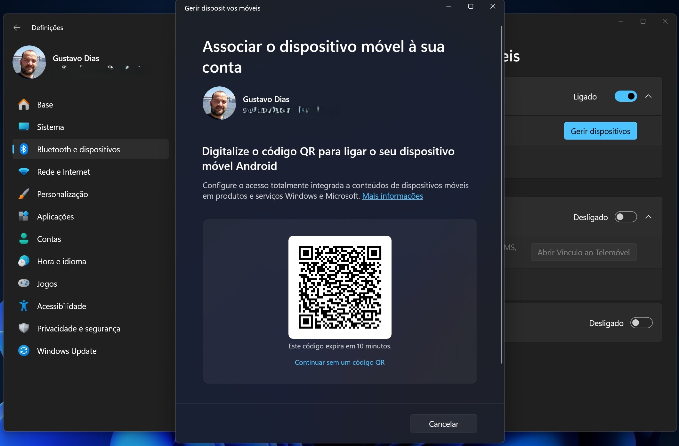Click the Rede e Internet wifi icon
This screenshot has width=679, height=446.
pyautogui.click(x=24, y=171)
